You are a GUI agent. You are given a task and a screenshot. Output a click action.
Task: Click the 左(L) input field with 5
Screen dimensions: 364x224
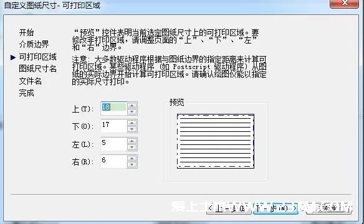(x=113, y=144)
